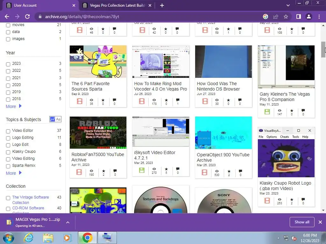Open the tab search dropdown arrow
This screenshot has width=326, height=244.
(288, 5)
